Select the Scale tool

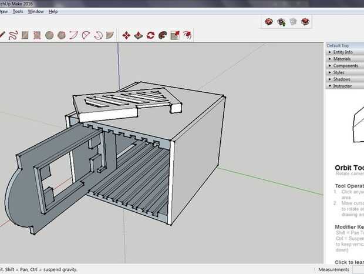[175, 35]
